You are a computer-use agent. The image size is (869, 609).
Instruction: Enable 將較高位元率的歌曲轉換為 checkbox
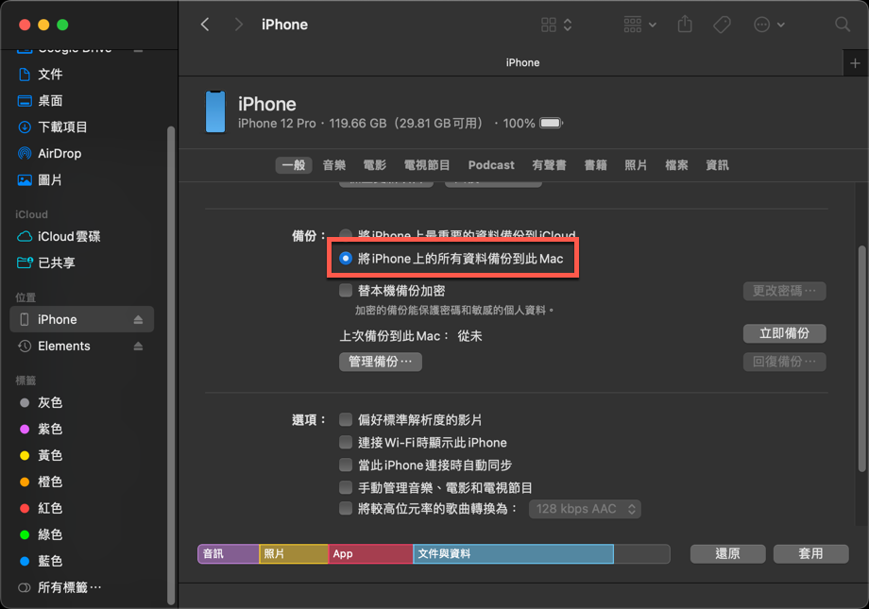point(346,508)
